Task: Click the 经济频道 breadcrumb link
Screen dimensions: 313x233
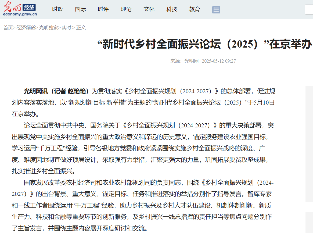Action: pyautogui.click(x=26, y=28)
